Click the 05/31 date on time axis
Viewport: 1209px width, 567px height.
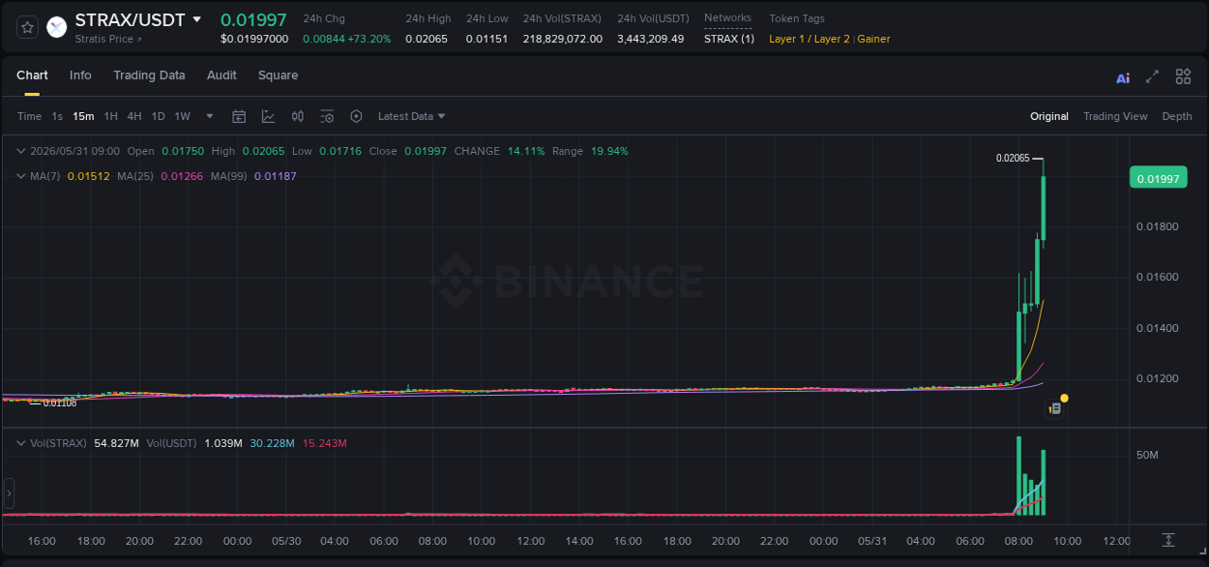coord(871,541)
